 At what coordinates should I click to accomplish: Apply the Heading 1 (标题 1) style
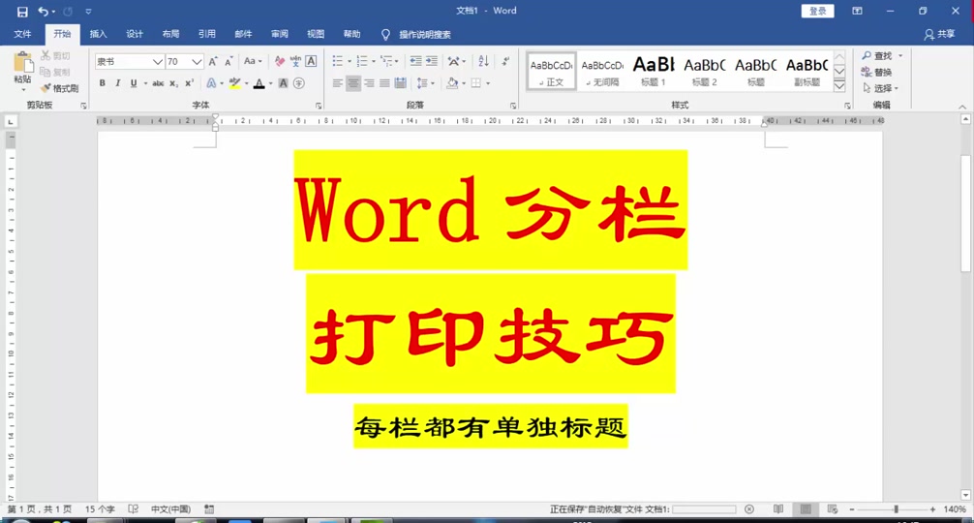coord(654,72)
